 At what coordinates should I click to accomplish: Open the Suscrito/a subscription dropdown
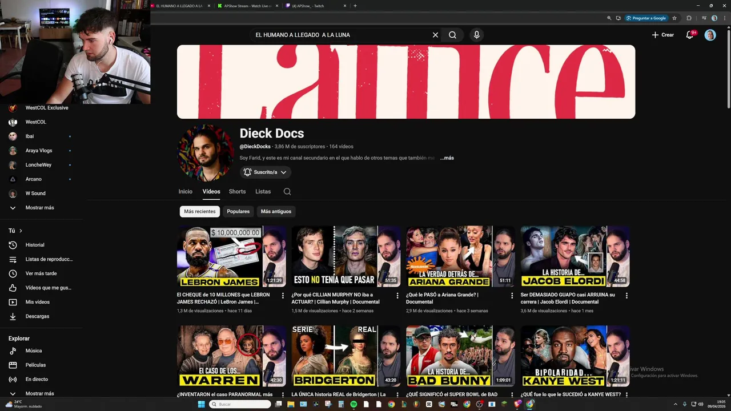pos(265,172)
